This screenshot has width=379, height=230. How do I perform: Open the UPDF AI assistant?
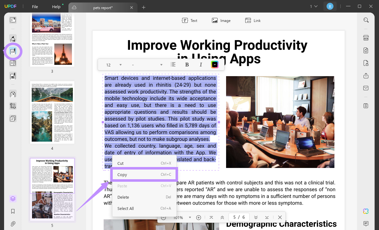[x=365, y=211]
